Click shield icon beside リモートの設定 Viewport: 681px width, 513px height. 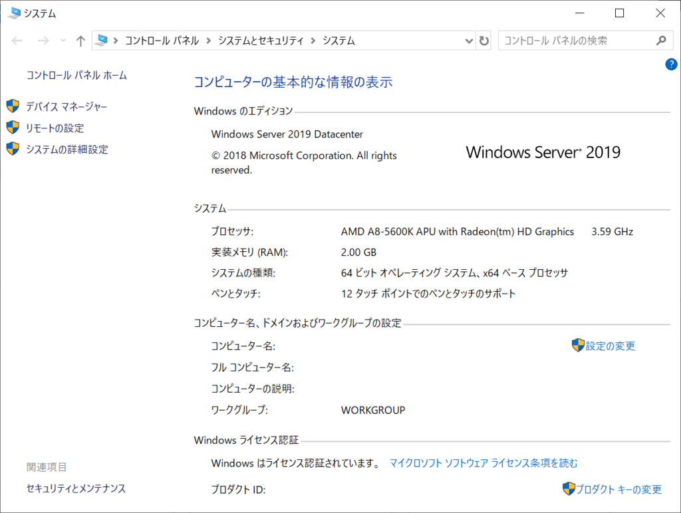click(x=13, y=128)
